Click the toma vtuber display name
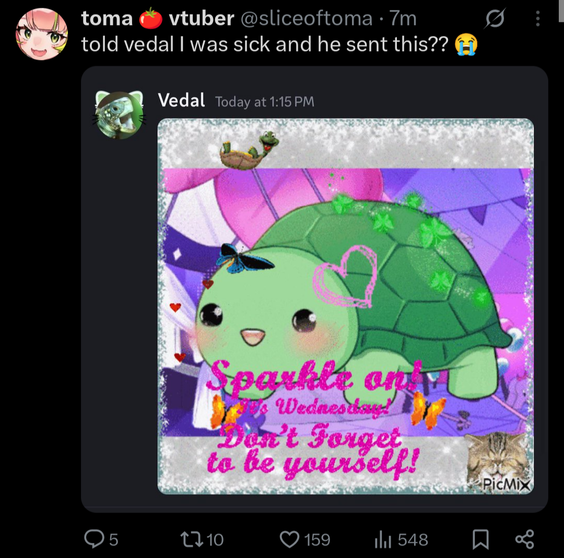This screenshot has height=558, width=564. coord(158,18)
